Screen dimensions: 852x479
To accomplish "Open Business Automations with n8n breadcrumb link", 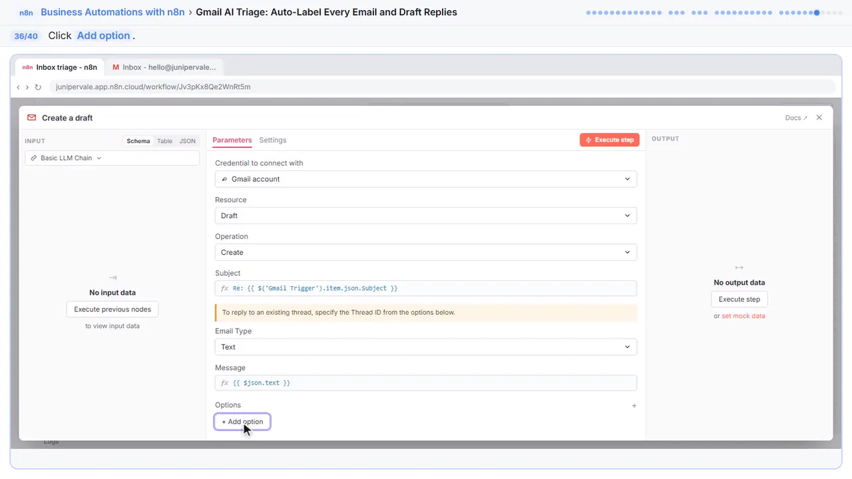I will click(112, 12).
